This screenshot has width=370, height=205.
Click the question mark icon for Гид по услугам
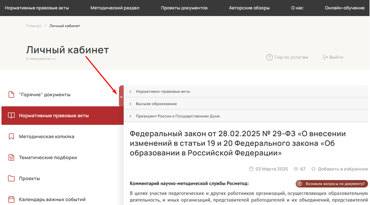pos(269,57)
